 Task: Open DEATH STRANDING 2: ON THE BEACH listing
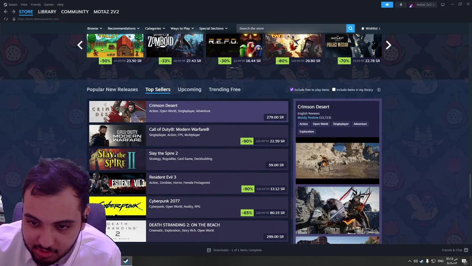188,231
